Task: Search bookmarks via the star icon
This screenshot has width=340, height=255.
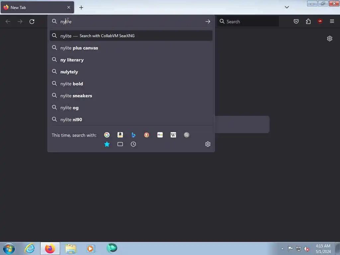Action: (x=107, y=144)
